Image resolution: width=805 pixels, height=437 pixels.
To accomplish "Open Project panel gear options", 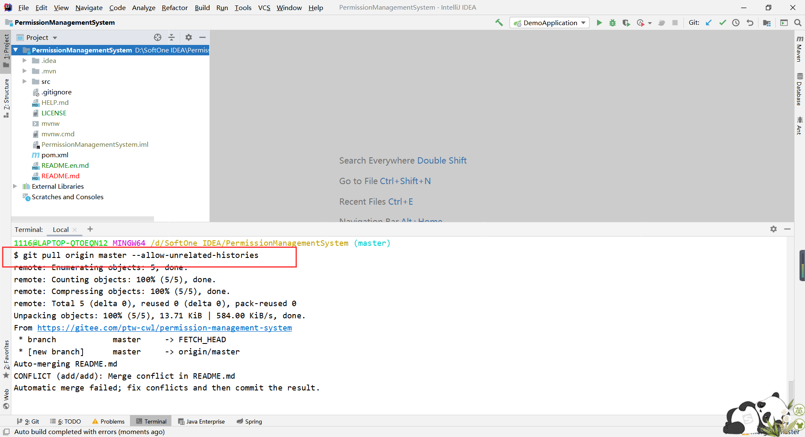I will [189, 37].
